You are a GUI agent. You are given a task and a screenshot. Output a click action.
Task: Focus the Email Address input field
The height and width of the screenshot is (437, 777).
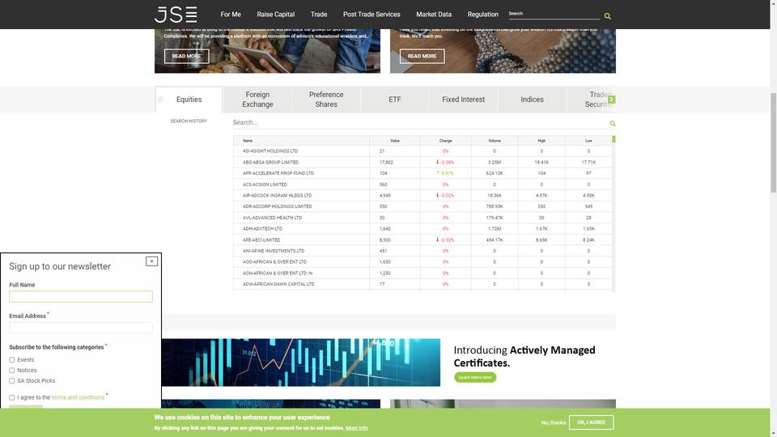click(81, 328)
